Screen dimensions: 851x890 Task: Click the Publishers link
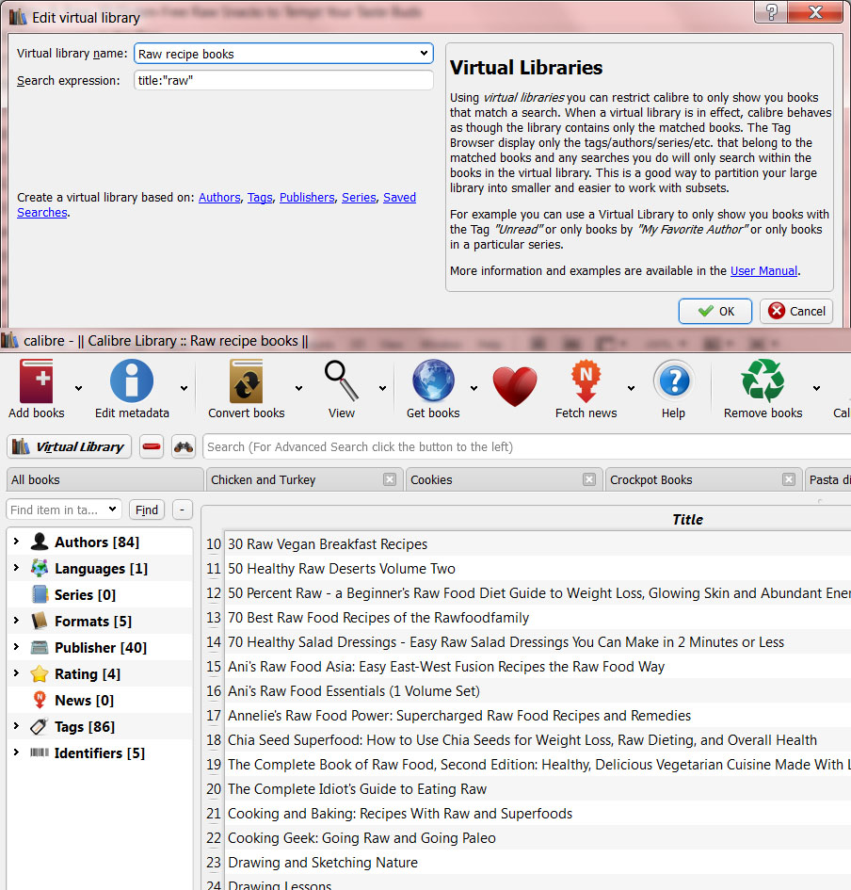pyautogui.click(x=307, y=197)
